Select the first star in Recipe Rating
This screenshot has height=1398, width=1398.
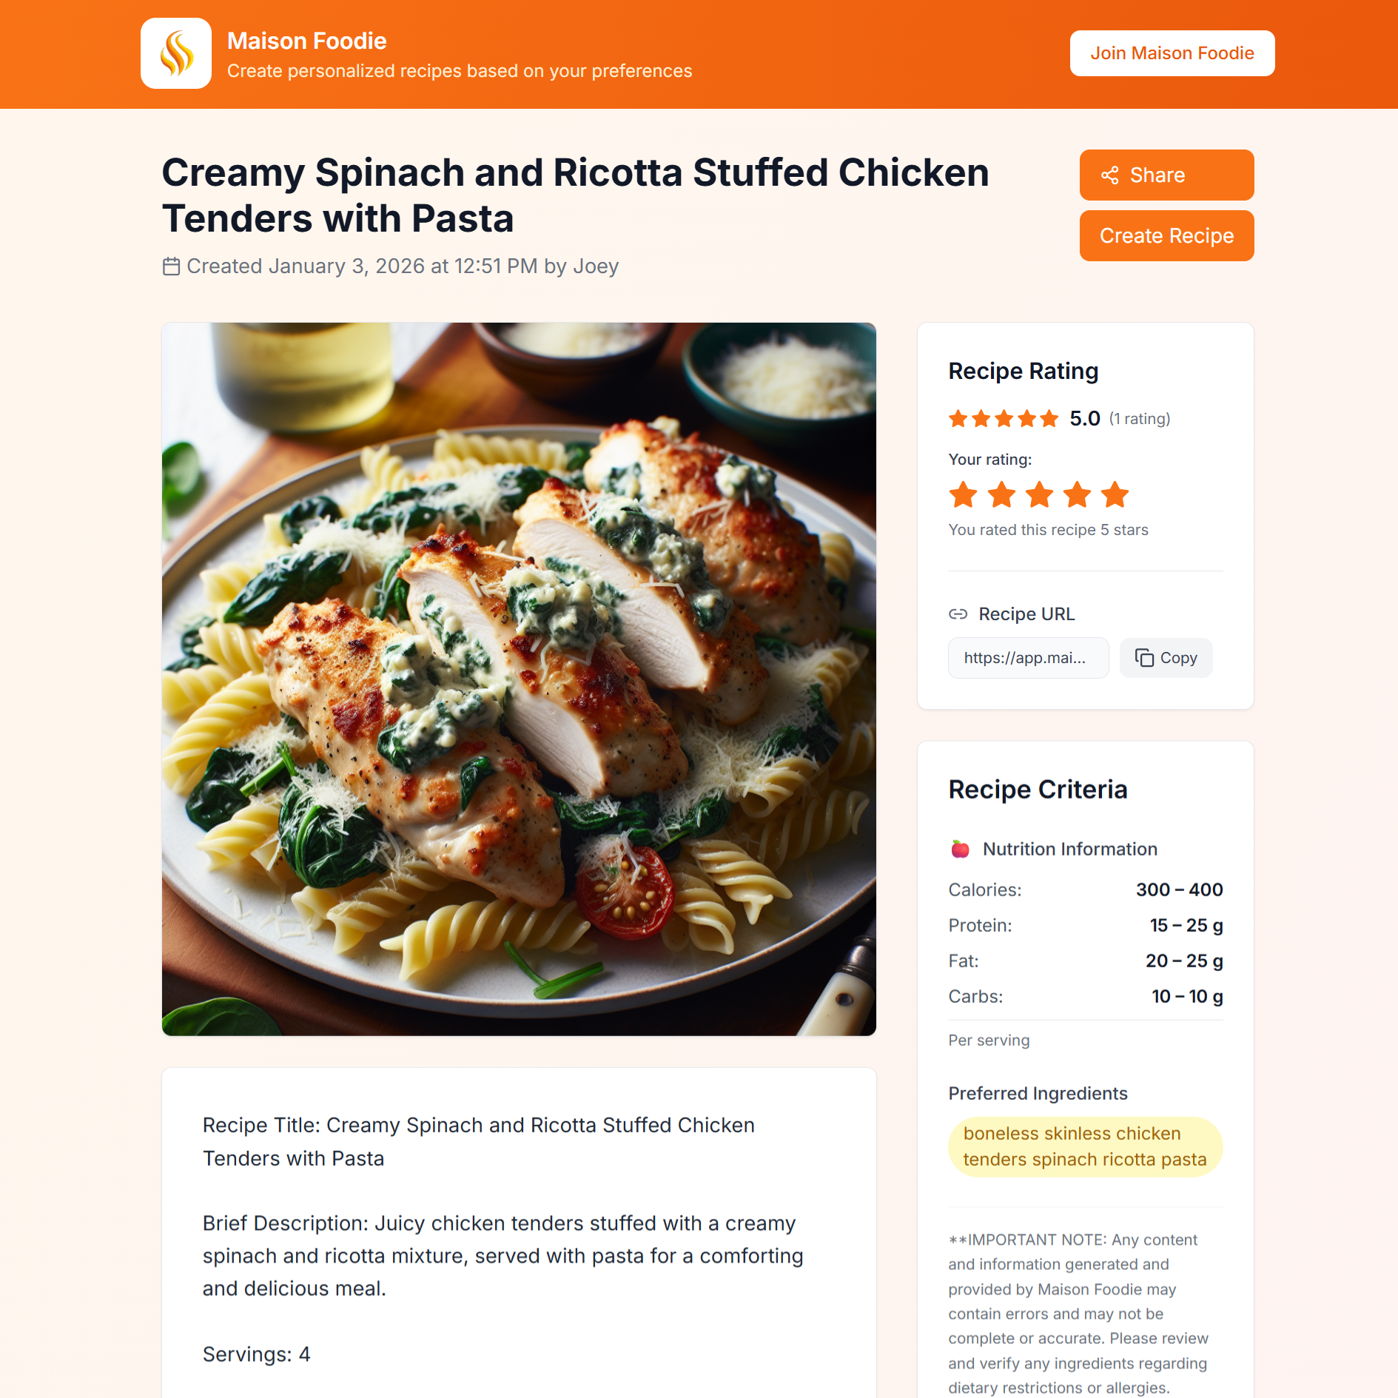tap(958, 418)
